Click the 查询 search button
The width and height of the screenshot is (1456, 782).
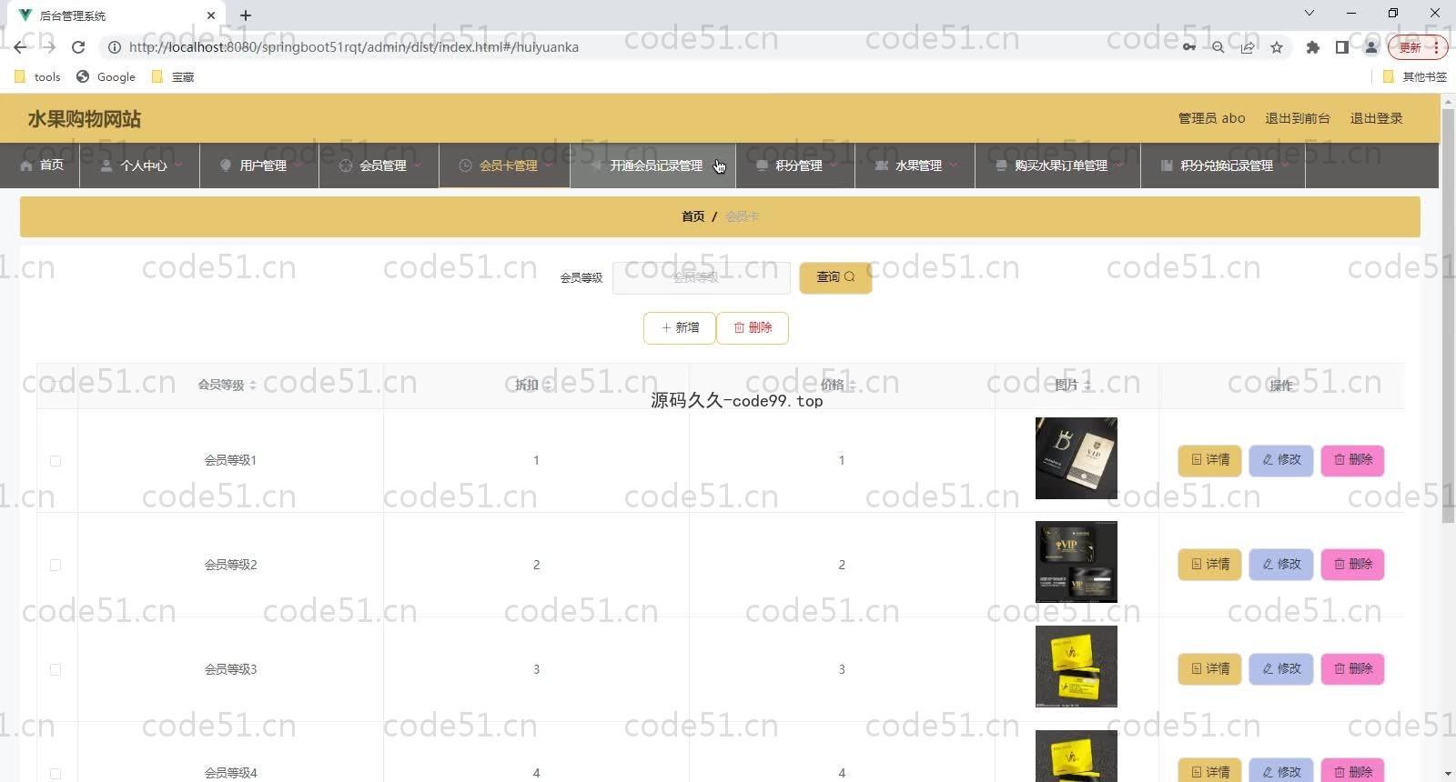coord(835,277)
